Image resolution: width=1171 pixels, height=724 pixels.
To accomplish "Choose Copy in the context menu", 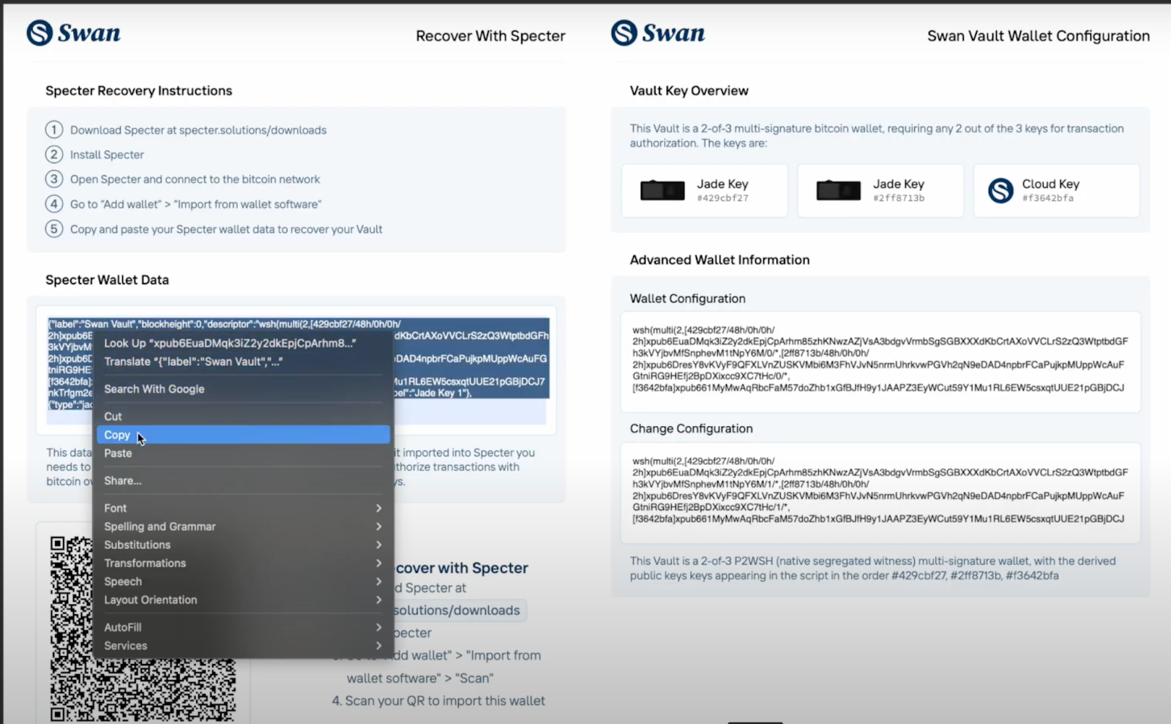I will 243,435.
